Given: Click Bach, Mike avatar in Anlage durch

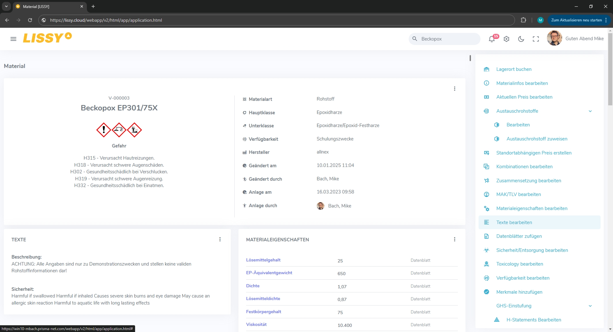Looking at the screenshot, I should click(x=321, y=206).
